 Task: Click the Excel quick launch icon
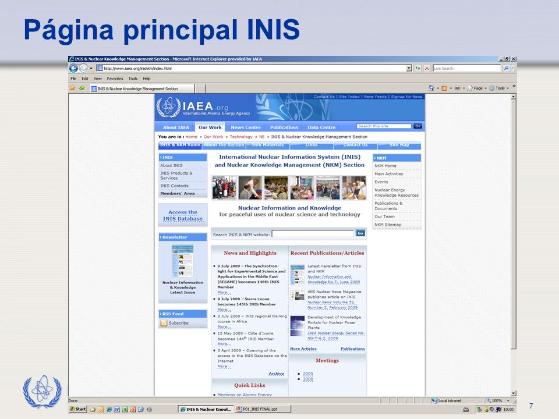(125, 409)
